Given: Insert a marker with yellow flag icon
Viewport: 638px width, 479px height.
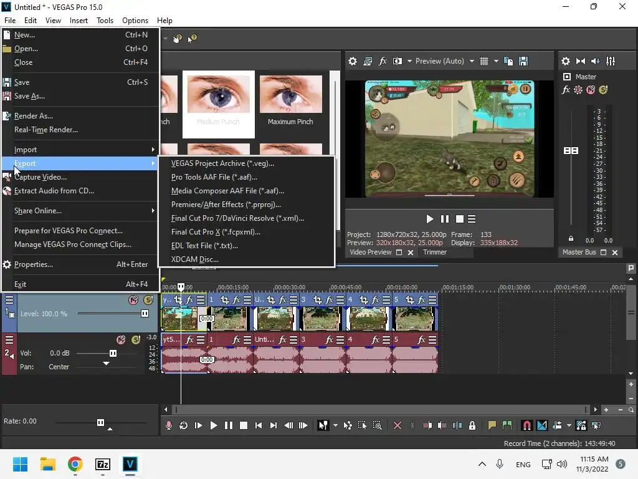Looking at the screenshot, I should pyautogui.click(x=492, y=425).
